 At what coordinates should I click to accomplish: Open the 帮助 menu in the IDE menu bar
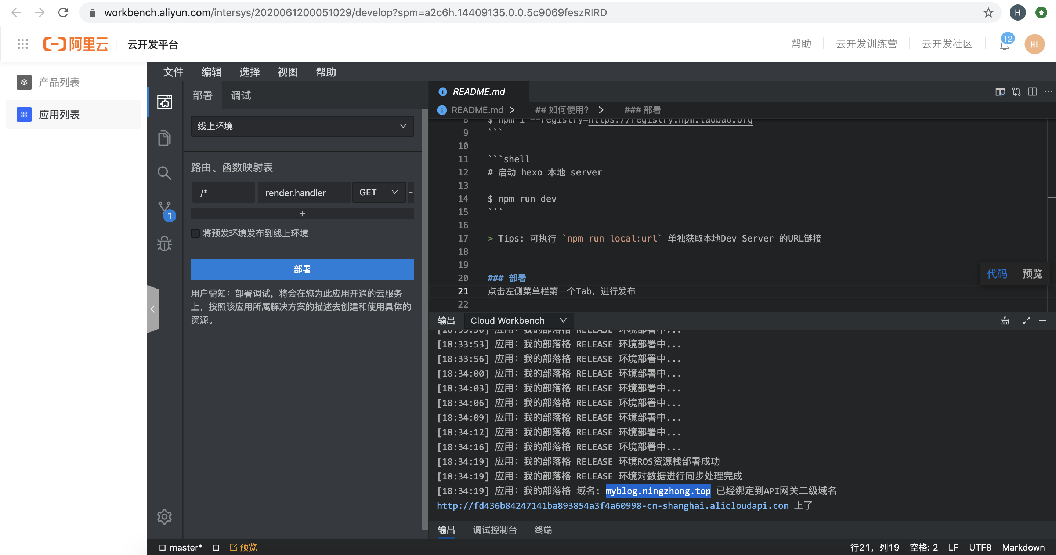tap(326, 72)
